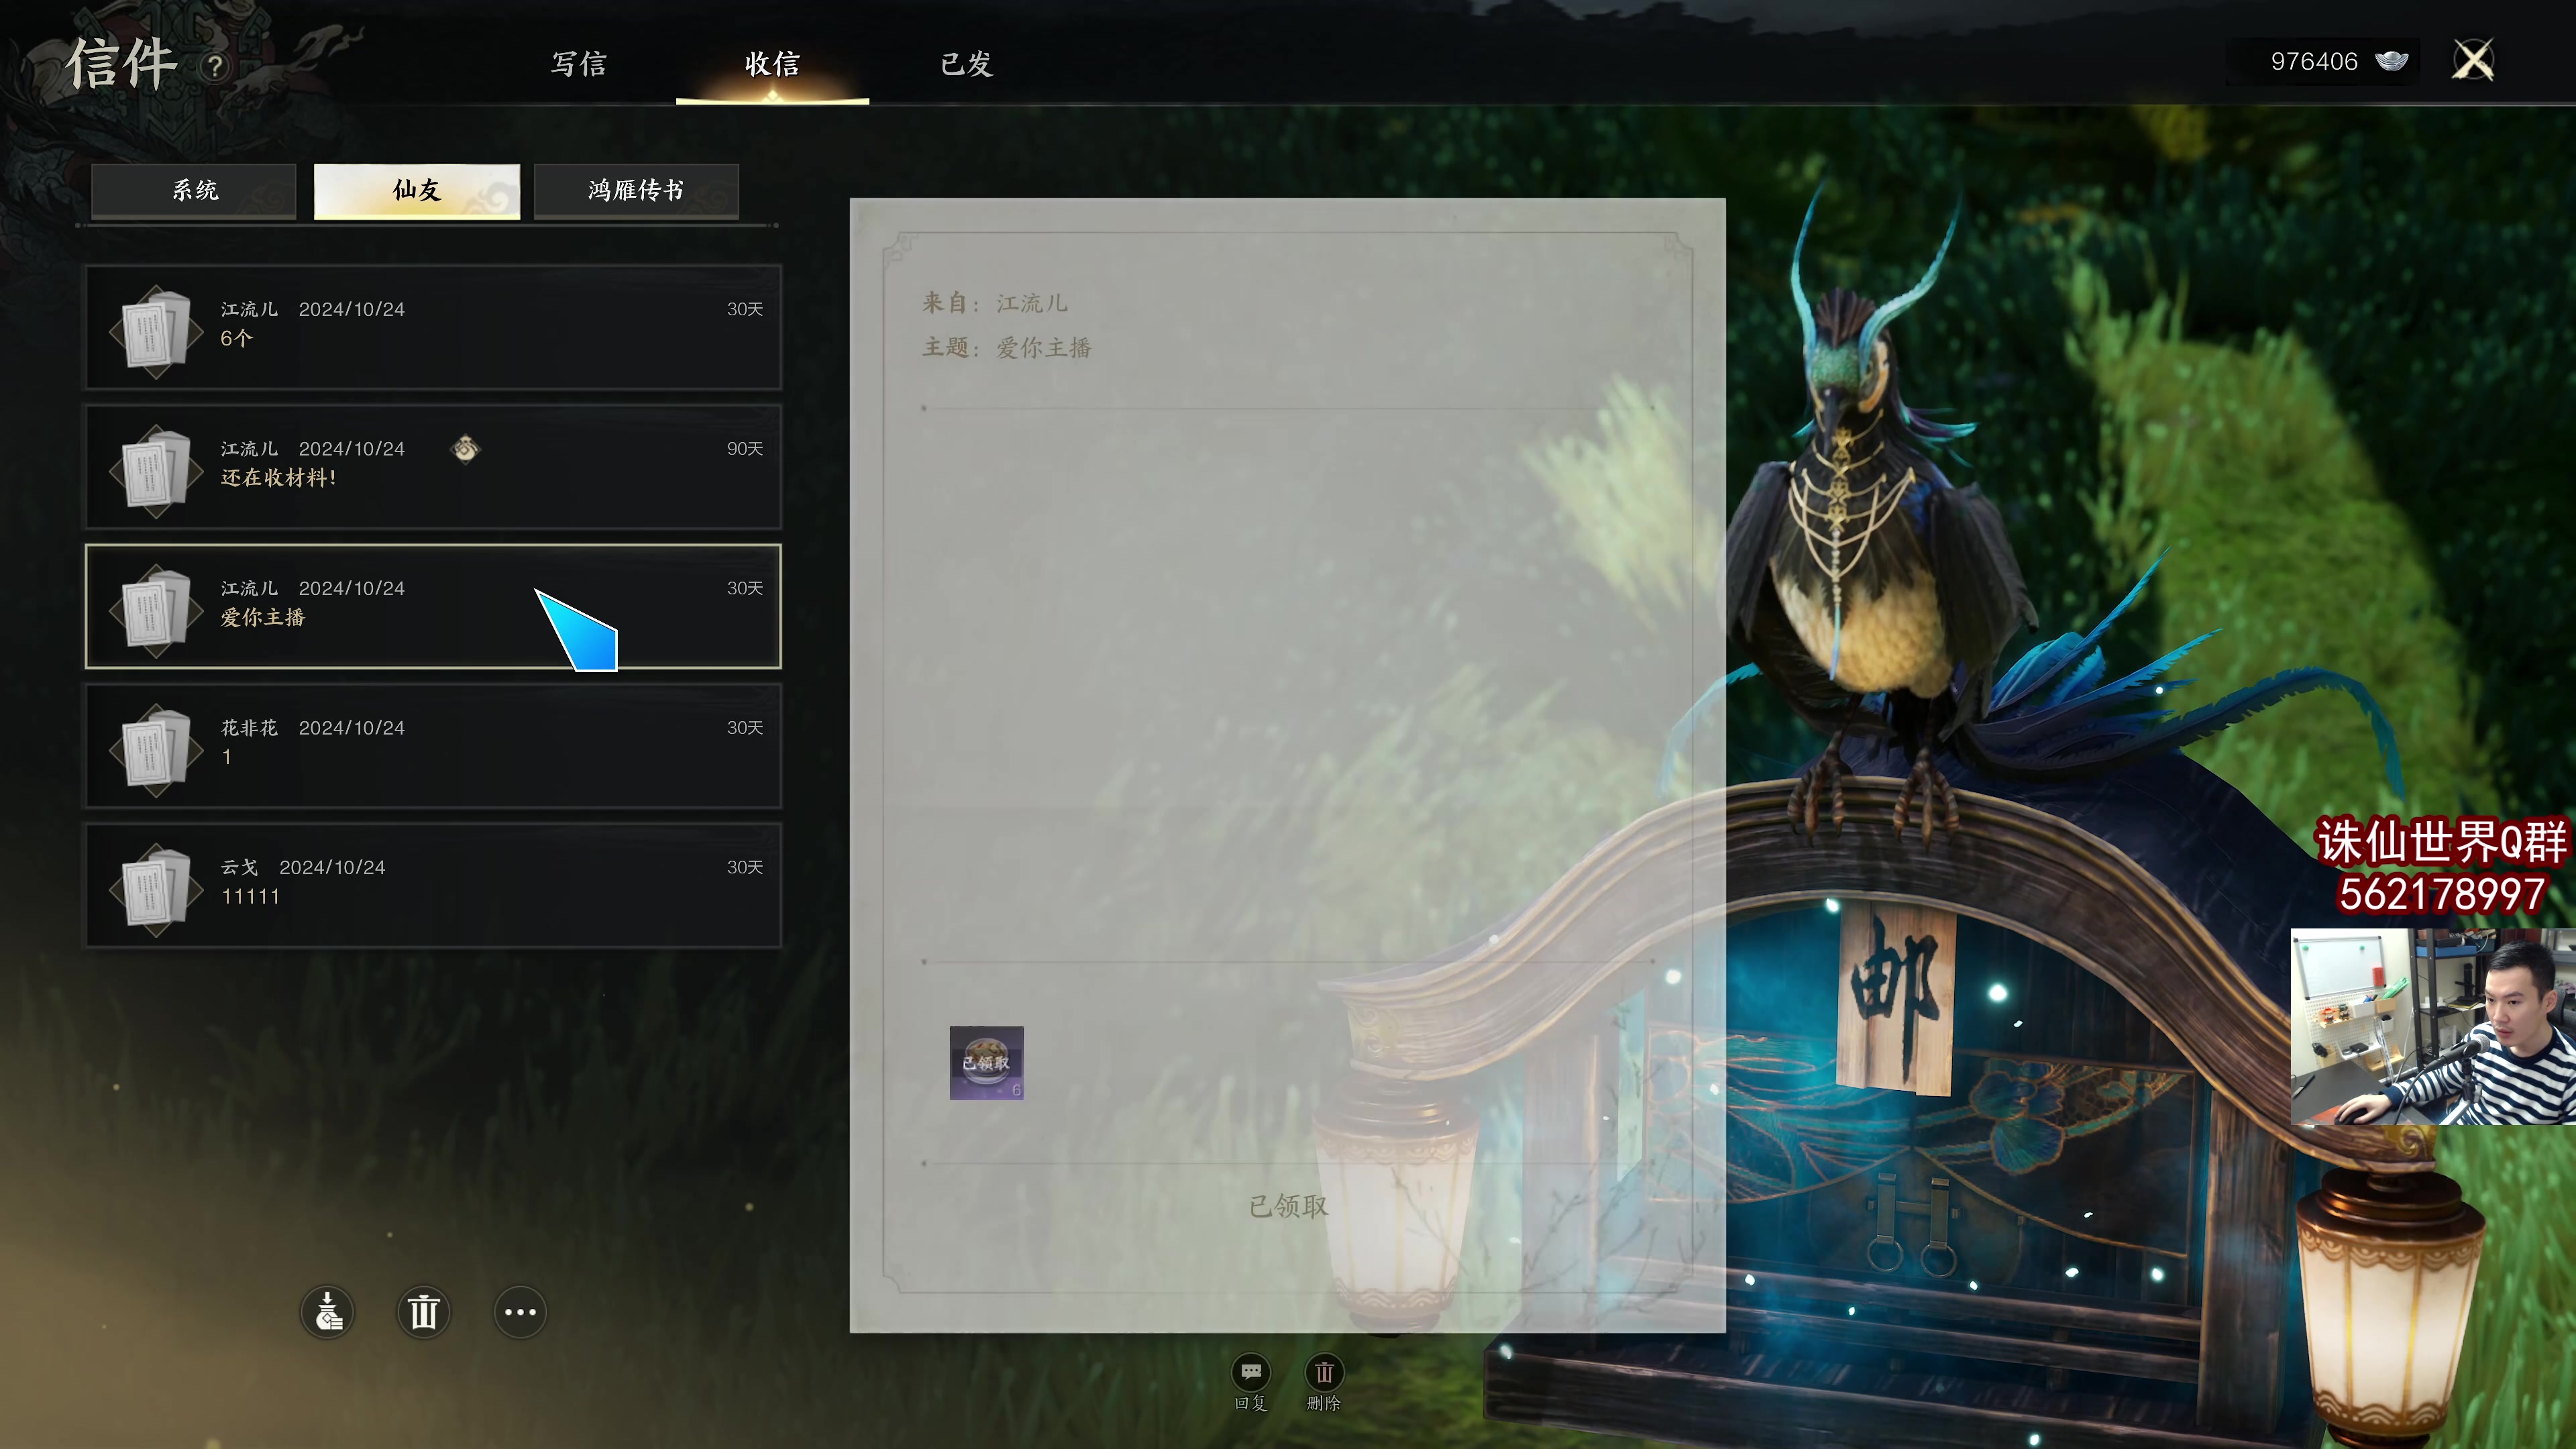Select the 鸿雁传书 mail category
Image resolution: width=2576 pixels, height=1449 pixels.
coord(636,190)
